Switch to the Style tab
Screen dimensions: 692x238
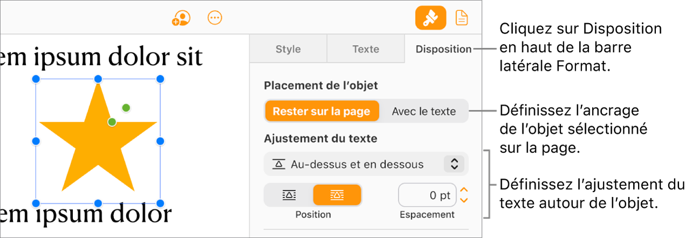(x=288, y=49)
